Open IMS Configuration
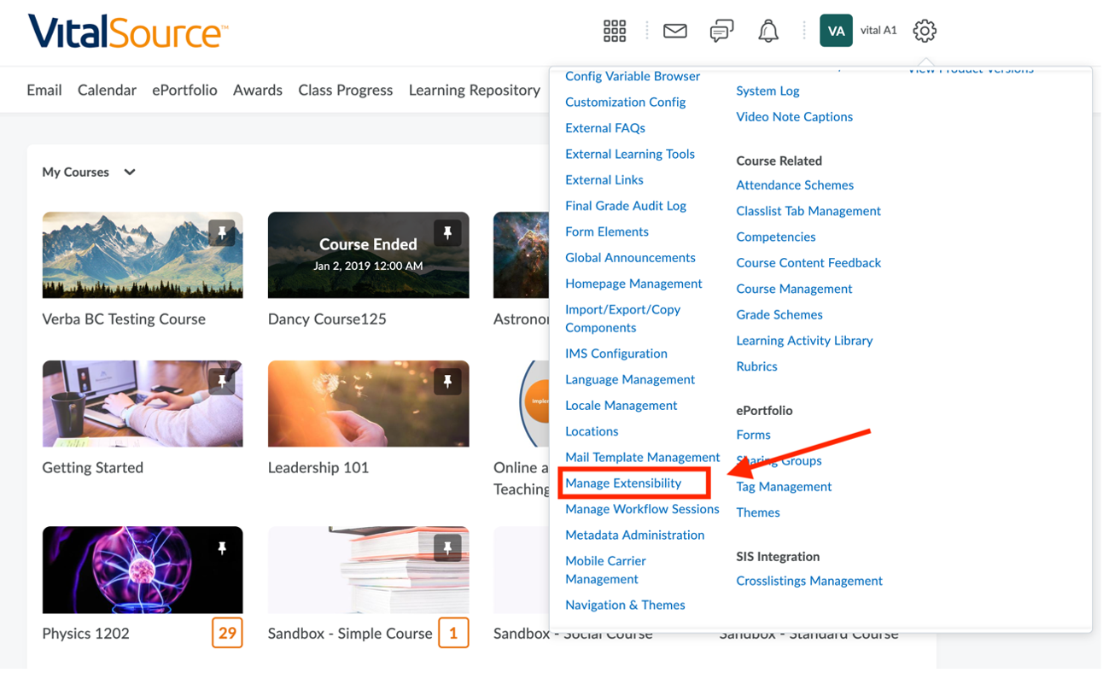The width and height of the screenshot is (1103, 673). [x=616, y=354]
